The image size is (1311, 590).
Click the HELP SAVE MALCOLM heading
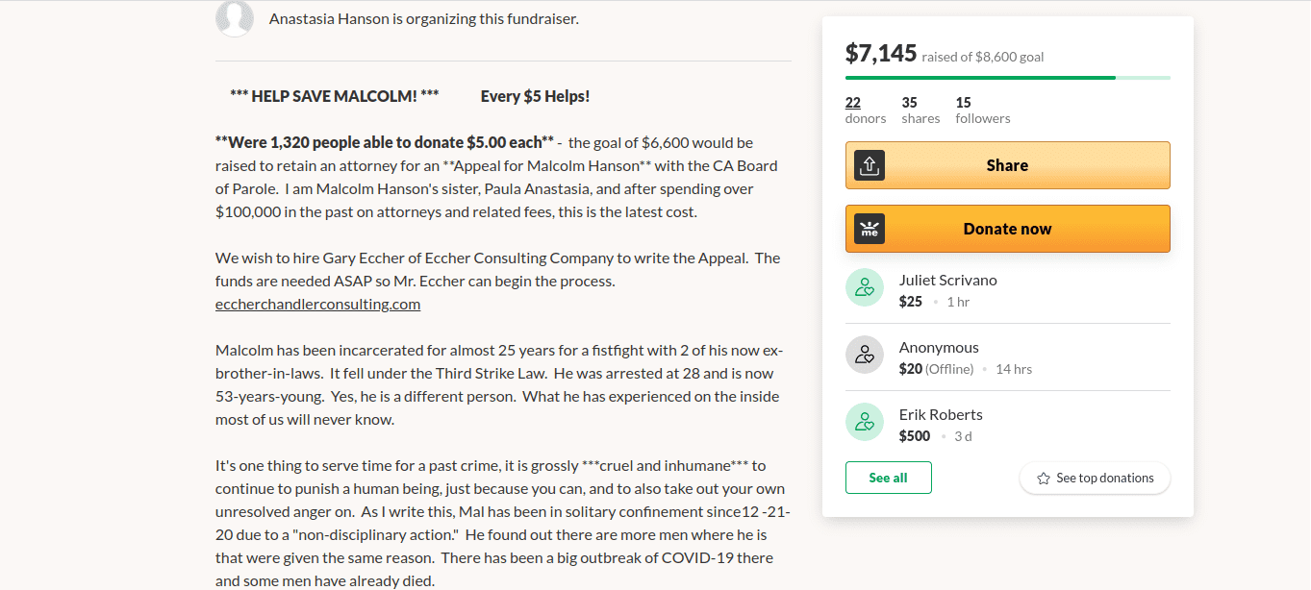click(x=334, y=96)
